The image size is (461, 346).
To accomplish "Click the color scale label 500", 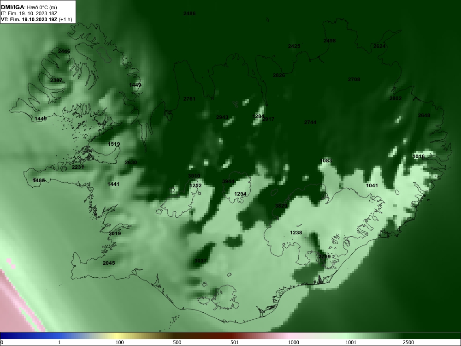I will pos(177,342).
